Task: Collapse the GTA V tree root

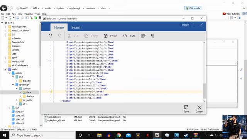Action: coord(2,23)
